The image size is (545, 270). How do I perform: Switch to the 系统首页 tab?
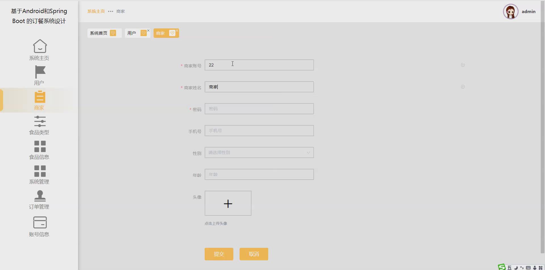click(104, 33)
